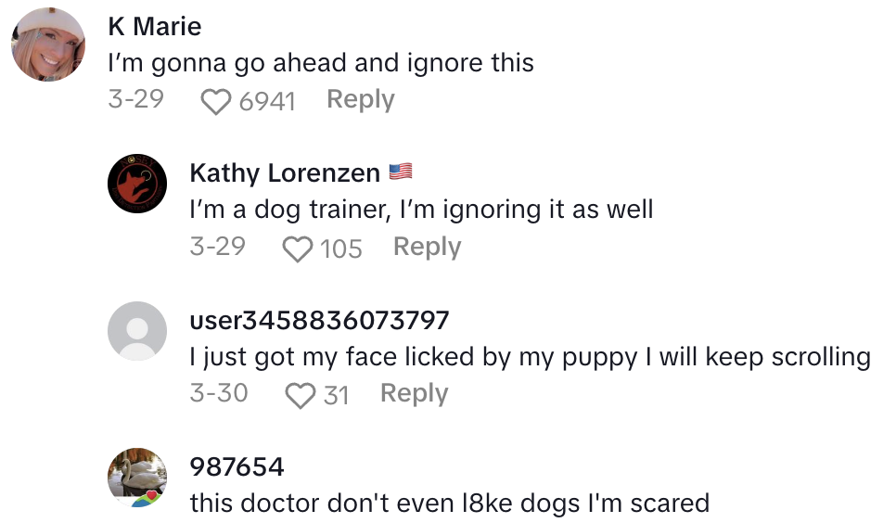Click the 31 likes number
The width and height of the screenshot is (896, 523).
tap(336, 396)
